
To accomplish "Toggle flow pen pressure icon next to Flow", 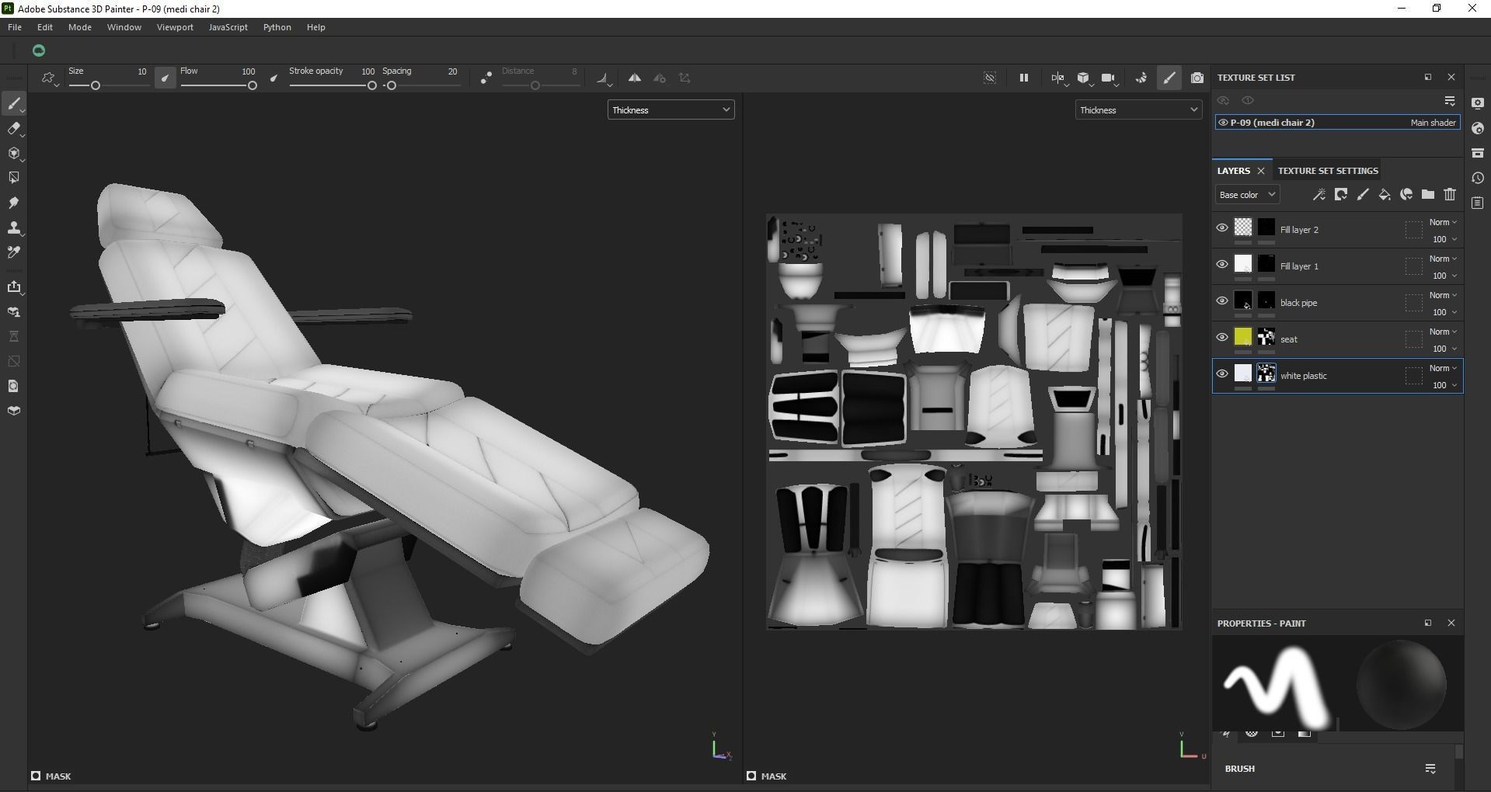I will [273, 78].
